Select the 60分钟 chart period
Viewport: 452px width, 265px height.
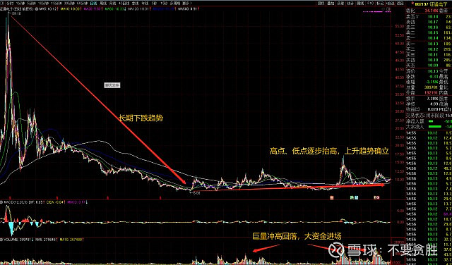[x=82, y=3]
